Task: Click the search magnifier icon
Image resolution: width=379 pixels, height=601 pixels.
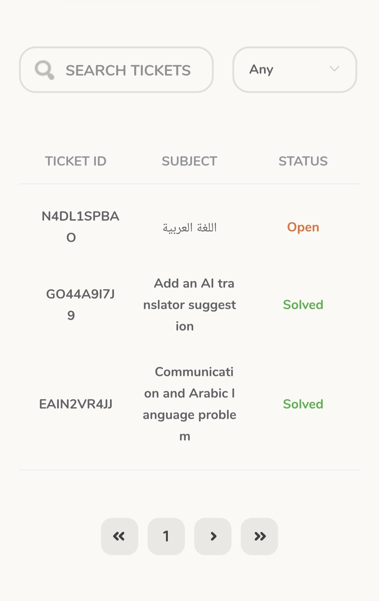Action: click(x=44, y=70)
